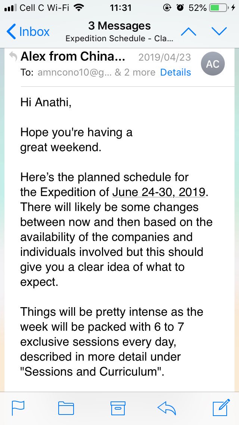
Task: Tap the 11:31 clock in status bar
Action: (x=121, y=8)
